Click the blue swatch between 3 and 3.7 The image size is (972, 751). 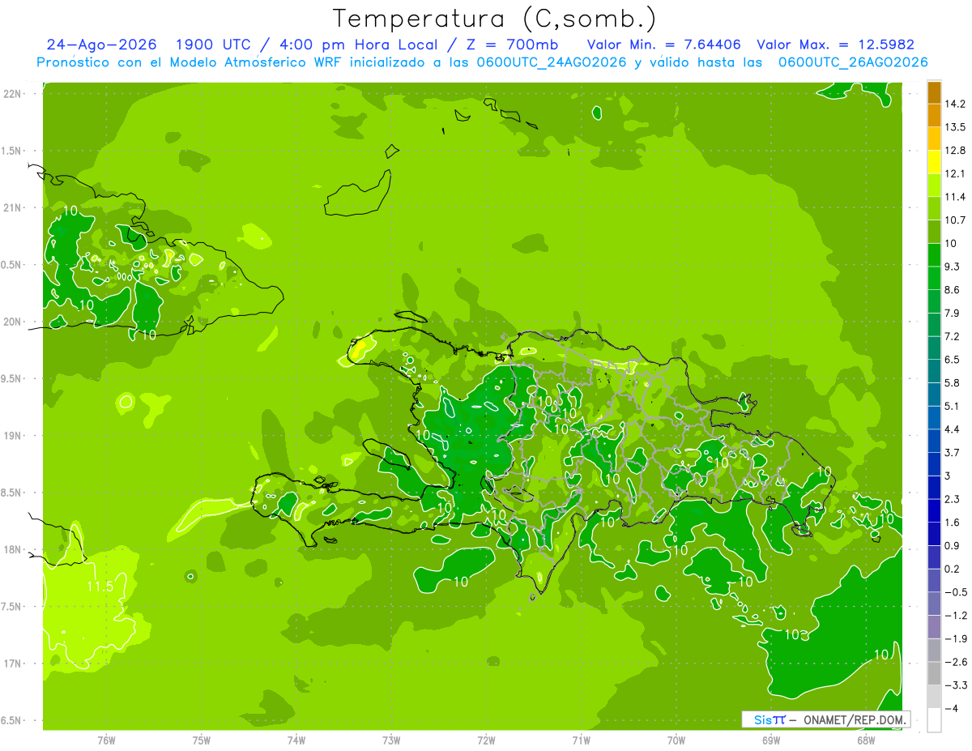pos(934,464)
